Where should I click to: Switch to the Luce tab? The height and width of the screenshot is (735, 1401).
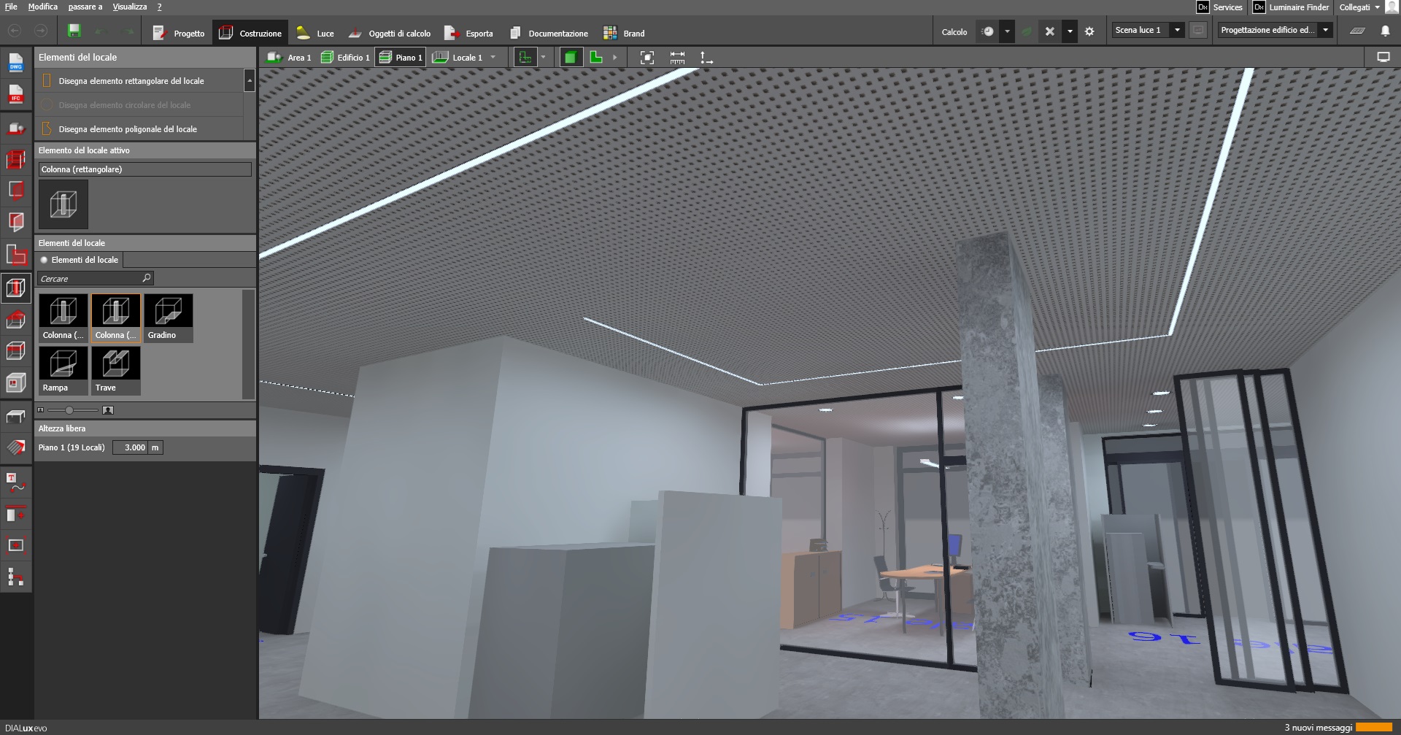point(315,33)
